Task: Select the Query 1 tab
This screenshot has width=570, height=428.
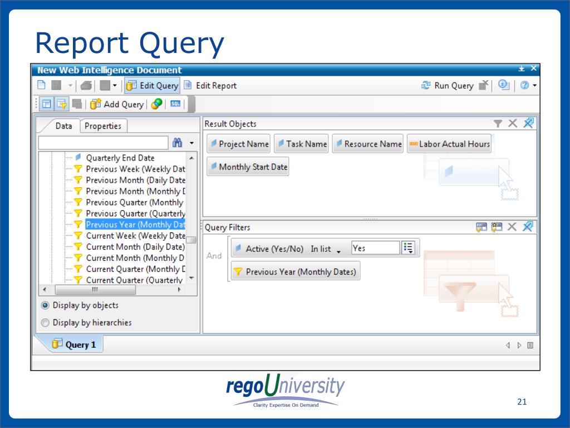Action: click(x=75, y=344)
